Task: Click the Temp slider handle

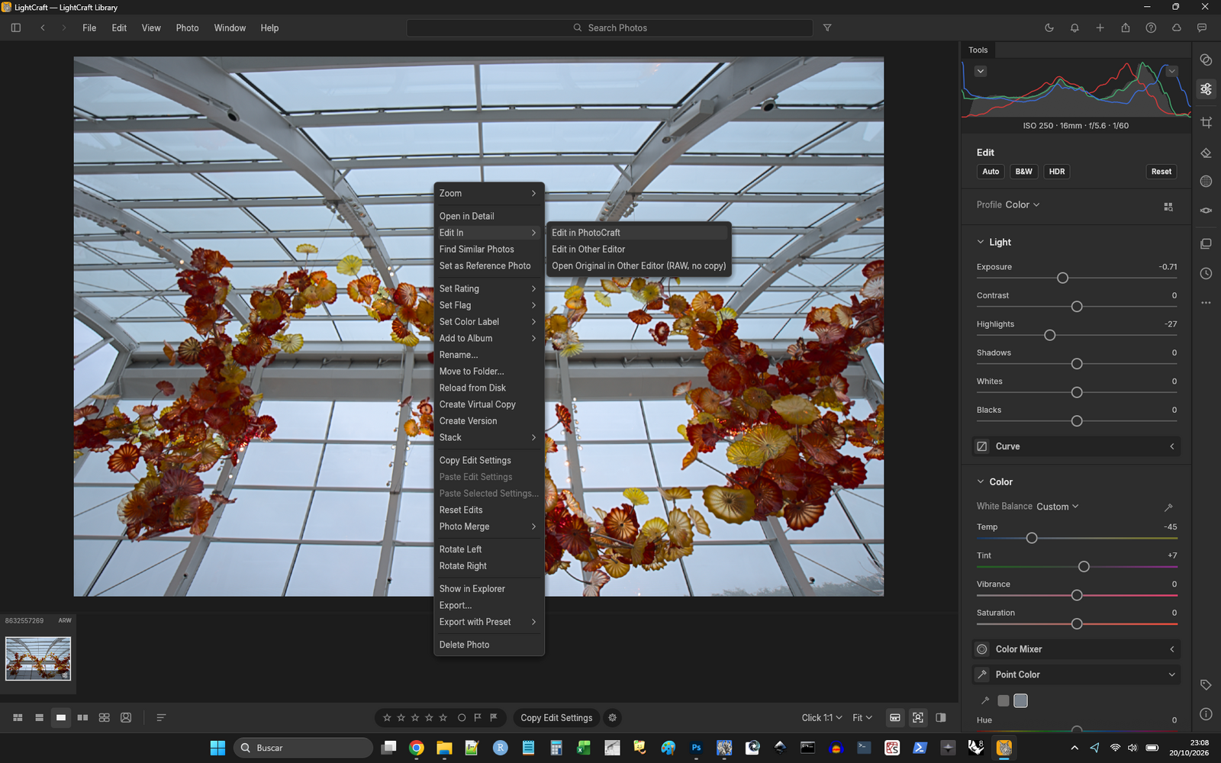Action: 1032,538
